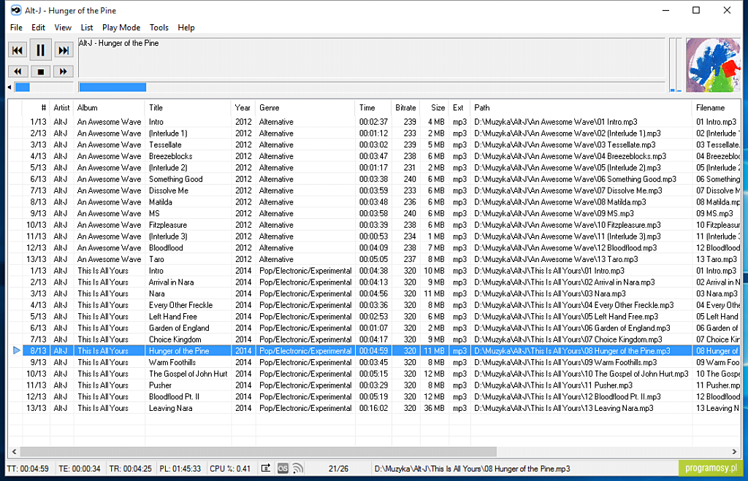Click the playlist export icon in status bar
Screen dimensions: 748x481
266,469
